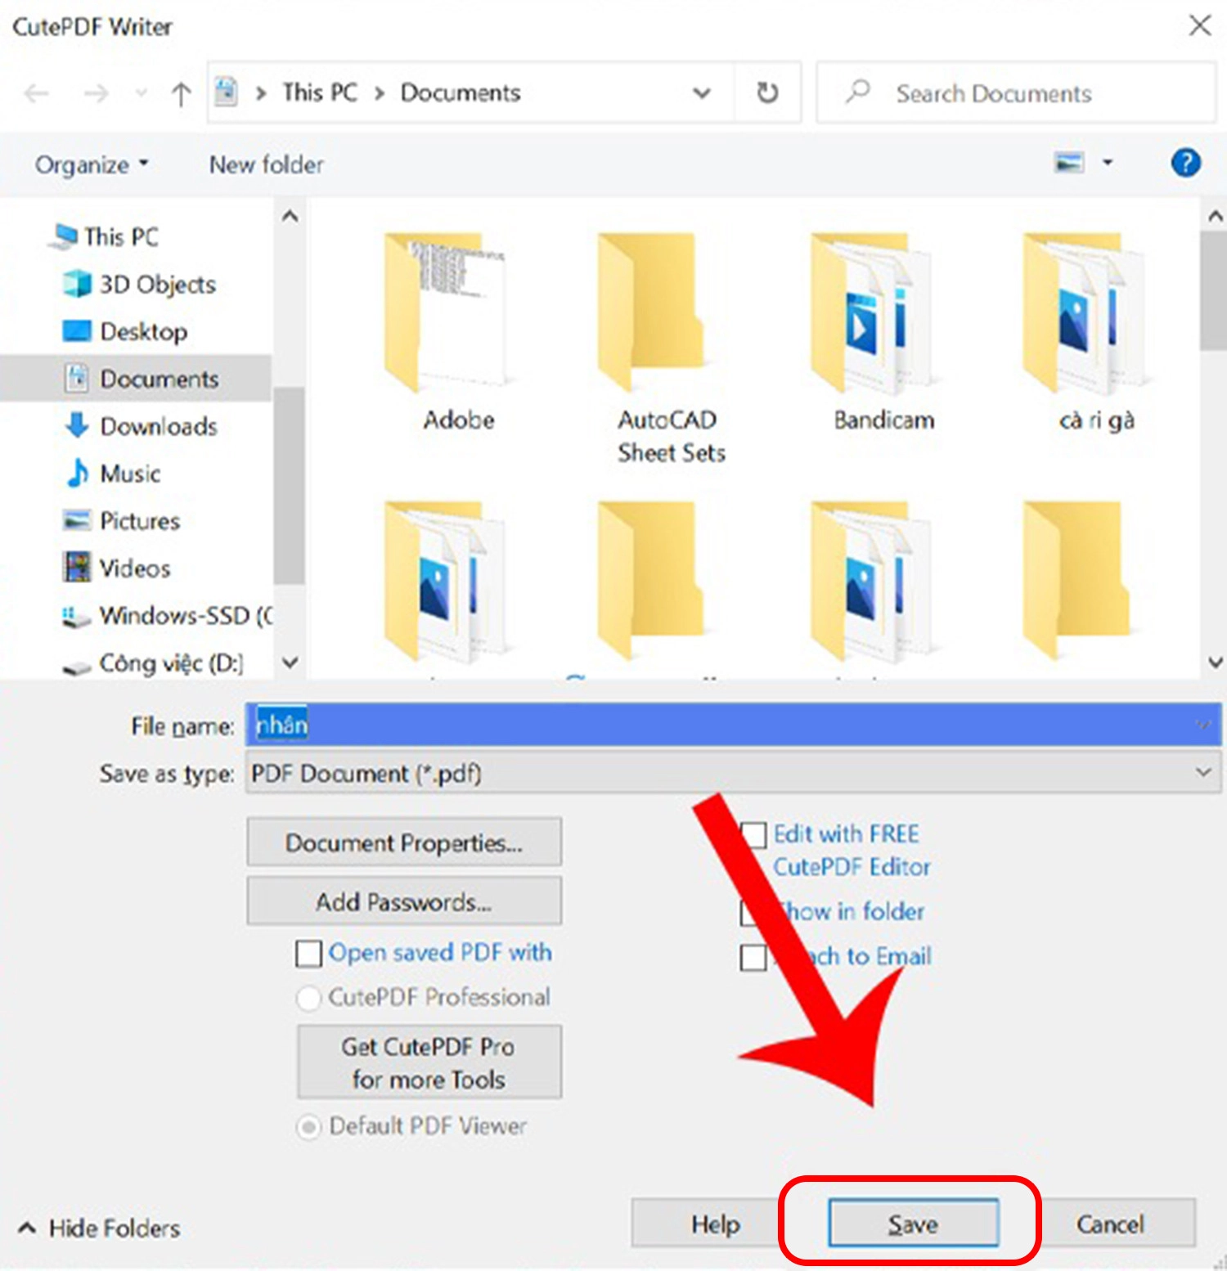Click file list scroll down arrow

click(x=1215, y=662)
